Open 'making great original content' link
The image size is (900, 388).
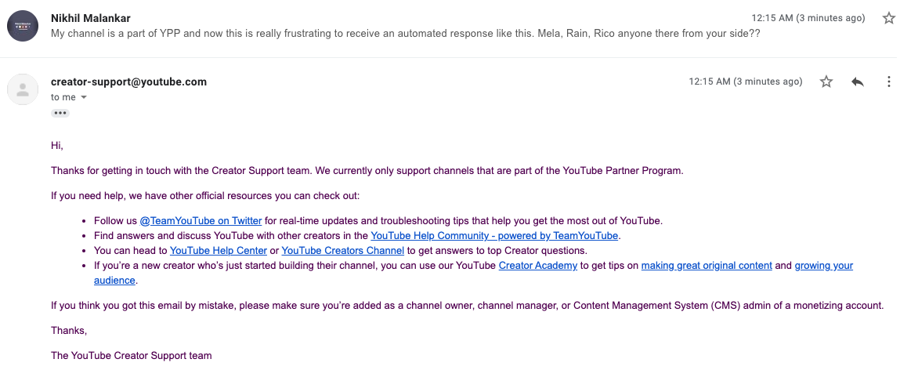coord(707,266)
